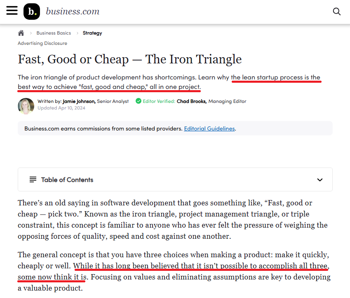
Task: Open site search magnifier icon
Action: pos(337,12)
